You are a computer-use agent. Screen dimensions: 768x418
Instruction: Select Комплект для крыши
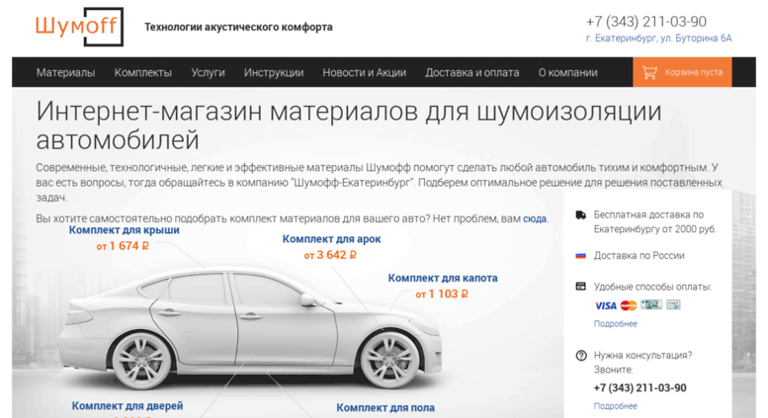124,230
